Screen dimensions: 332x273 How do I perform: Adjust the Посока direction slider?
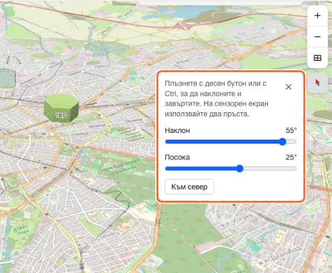[x=231, y=169]
